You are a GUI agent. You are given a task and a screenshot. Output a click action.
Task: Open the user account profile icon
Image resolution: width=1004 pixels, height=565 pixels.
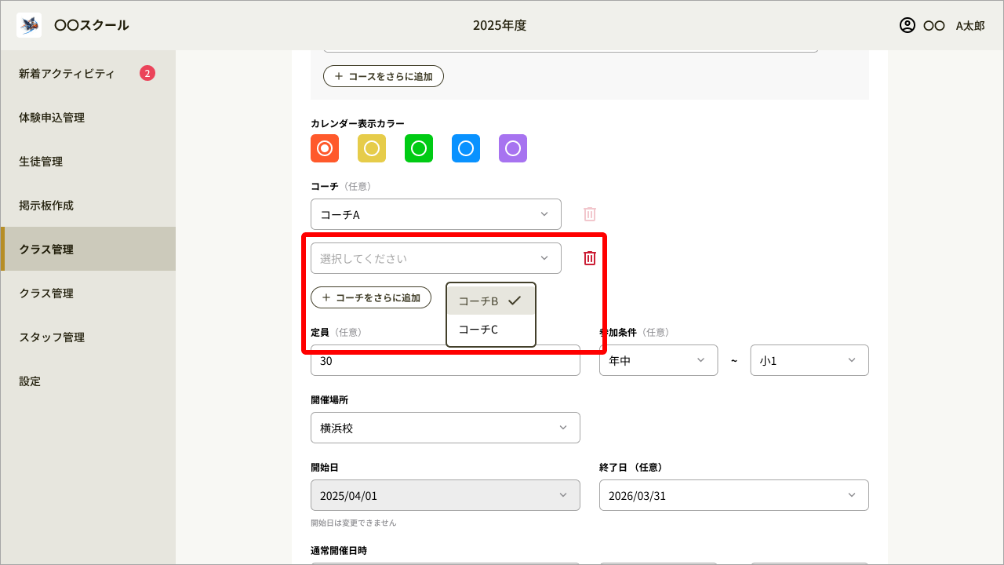pyautogui.click(x=908, y=25)
